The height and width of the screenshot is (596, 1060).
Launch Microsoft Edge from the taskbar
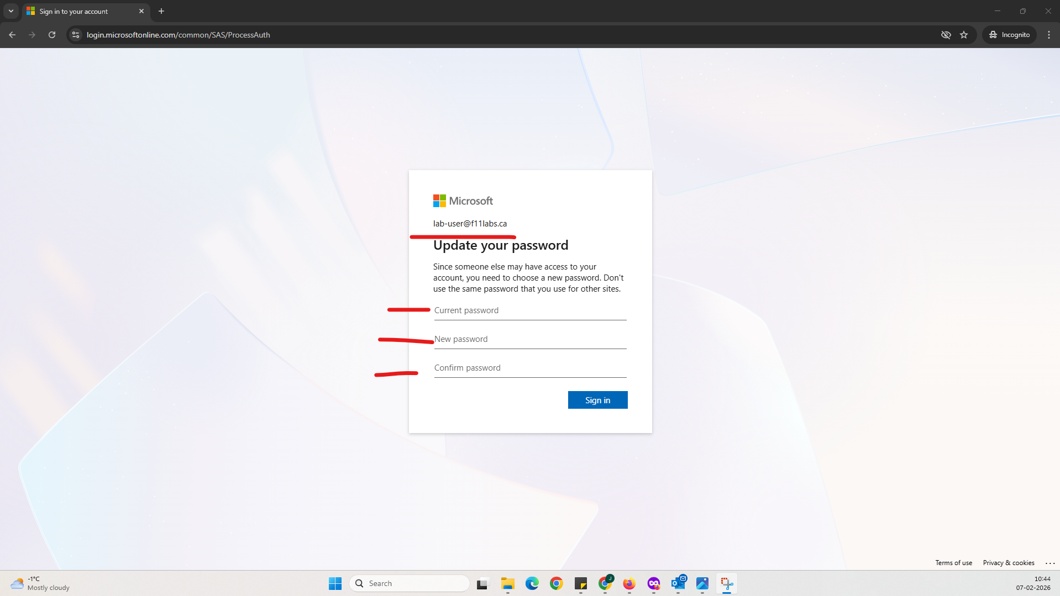tap(532, 583)
